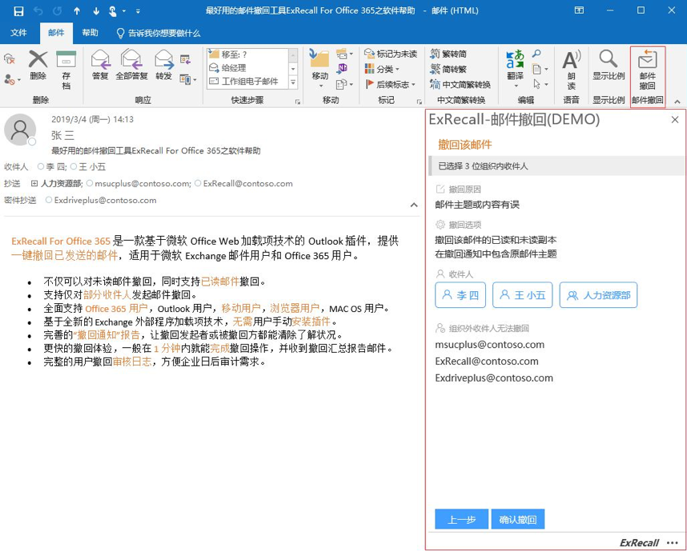
Task: Open the 帮助 tab
Action: [x=90, y=33]
